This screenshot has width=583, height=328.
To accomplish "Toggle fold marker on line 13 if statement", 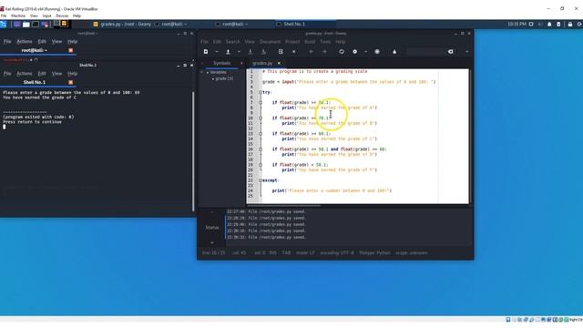I will [261, 134].
